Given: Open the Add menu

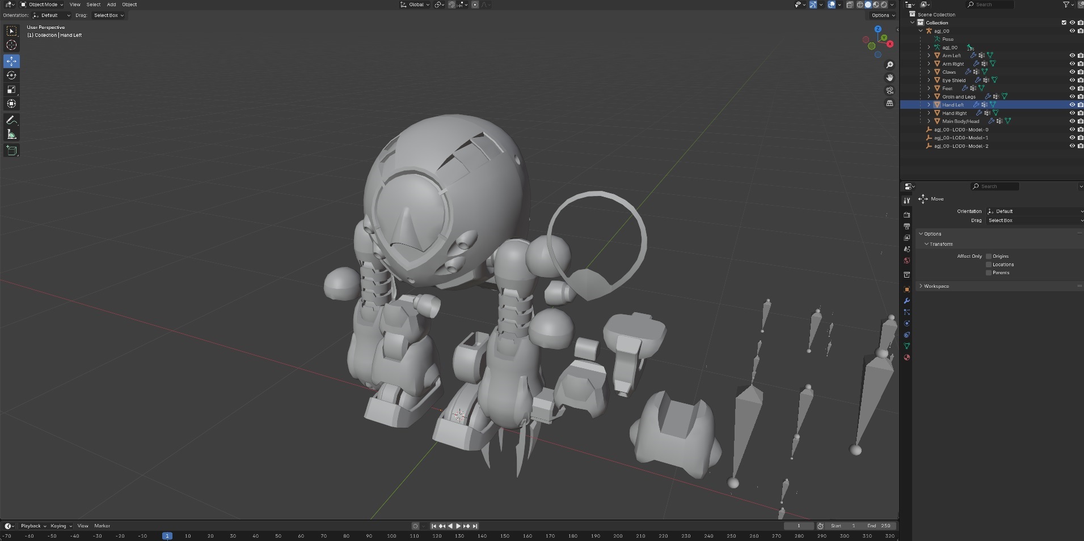Looking at the screenshot, I should (x=111, y=5).
